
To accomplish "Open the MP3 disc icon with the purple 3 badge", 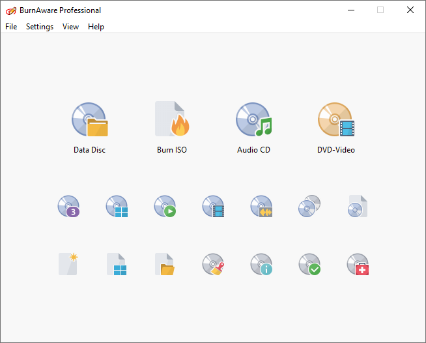I will tap(68, 206).
